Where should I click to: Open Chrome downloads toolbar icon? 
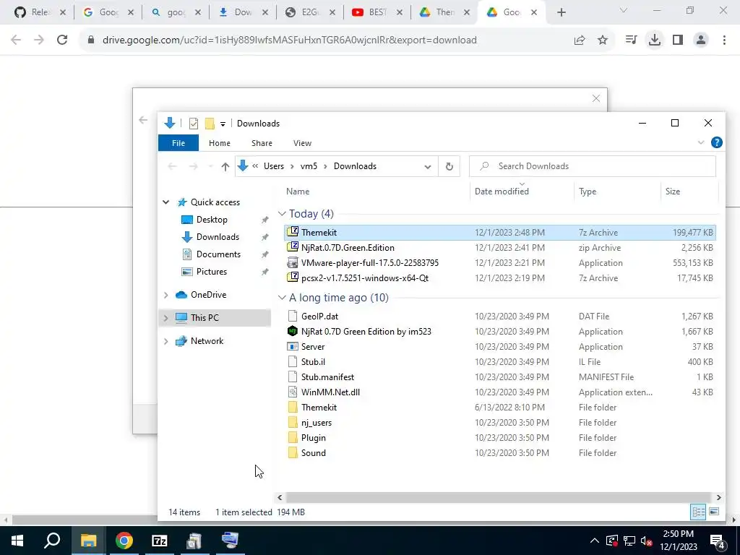pos(655,40)
